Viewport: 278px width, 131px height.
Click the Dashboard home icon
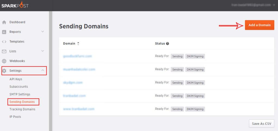click(x=4, y=22)
